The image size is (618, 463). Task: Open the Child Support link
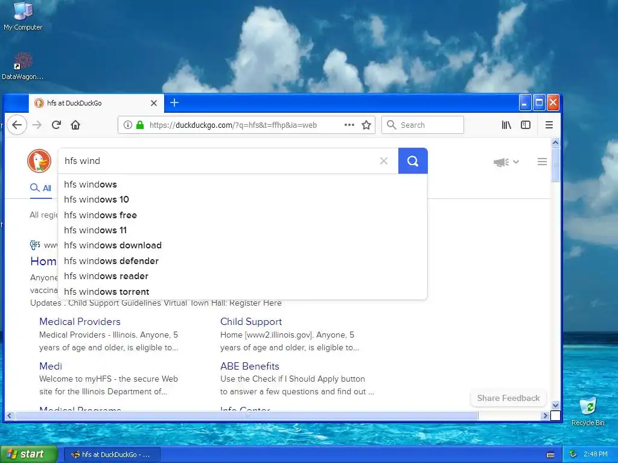(251, 322)
